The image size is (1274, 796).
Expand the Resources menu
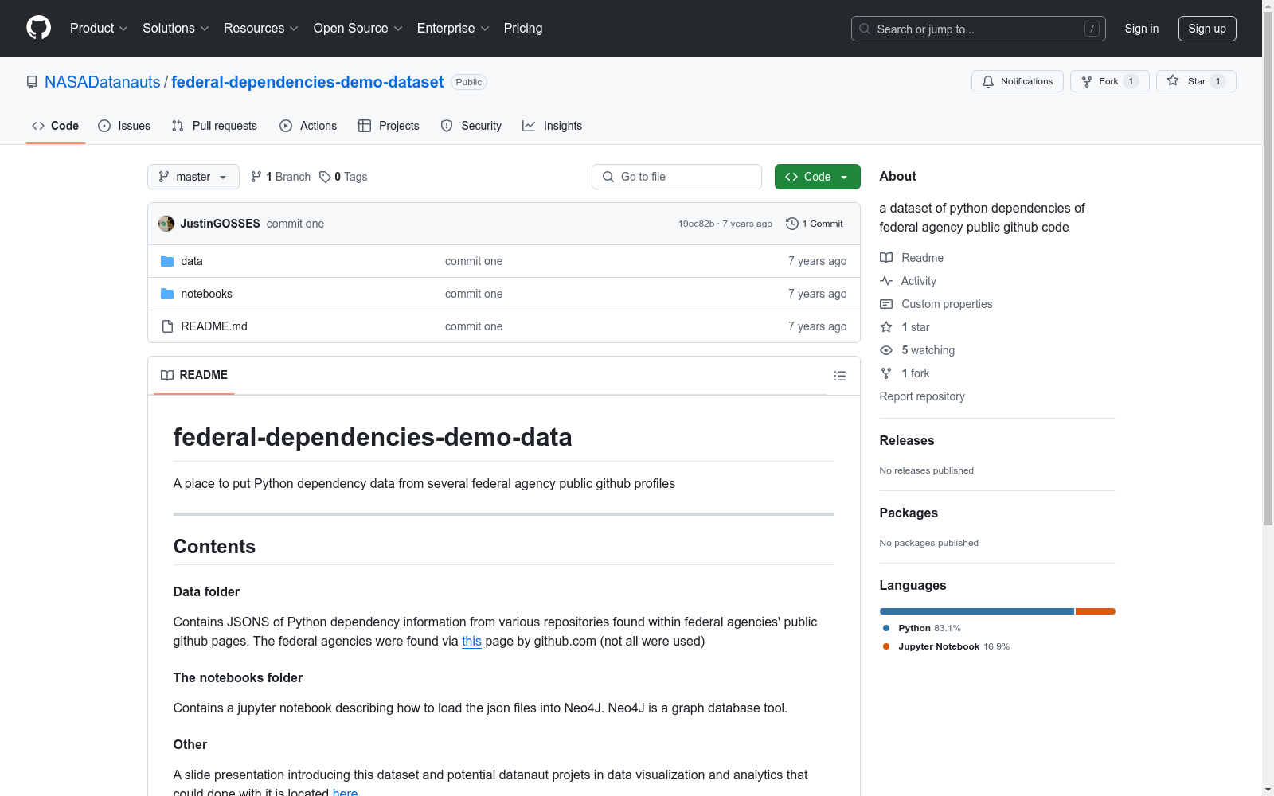[261, 29]
